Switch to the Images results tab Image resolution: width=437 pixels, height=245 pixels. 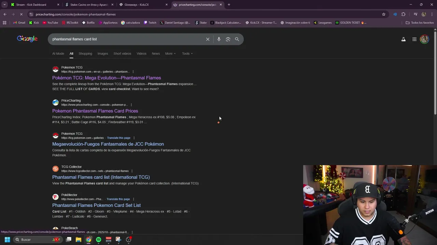[x=103, y=53]
